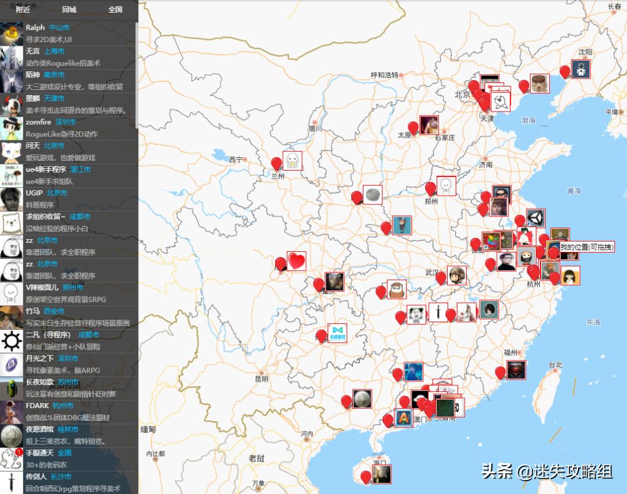
Task: Switch to the 附近 tab
Action: [x=23, y=9]
